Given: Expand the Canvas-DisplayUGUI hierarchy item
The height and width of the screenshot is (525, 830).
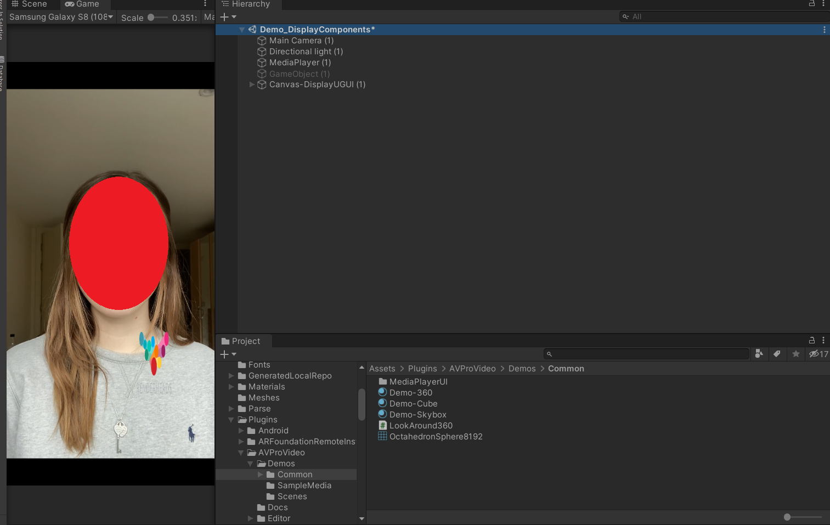Looking at the screenshot, I should 252,84.
